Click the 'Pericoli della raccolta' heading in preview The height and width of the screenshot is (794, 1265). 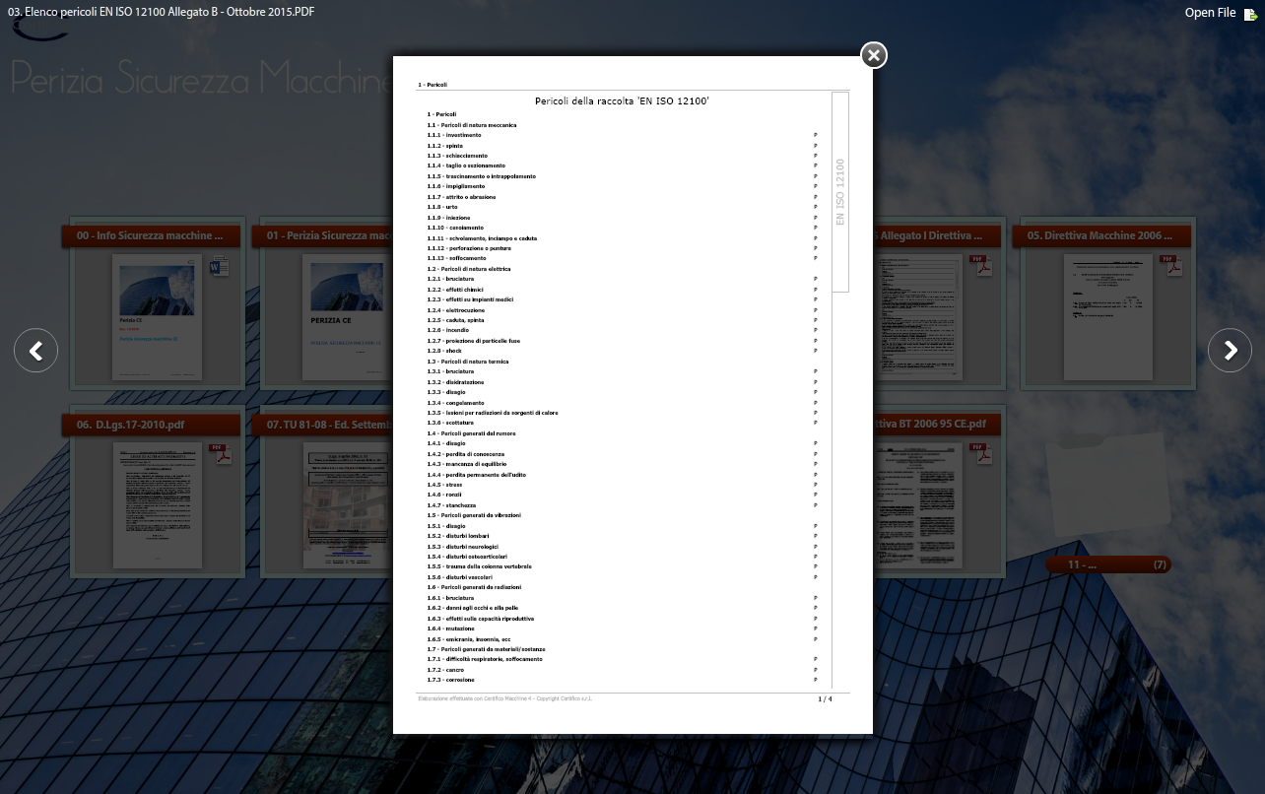pyautogui.click(x=622, y=101)
